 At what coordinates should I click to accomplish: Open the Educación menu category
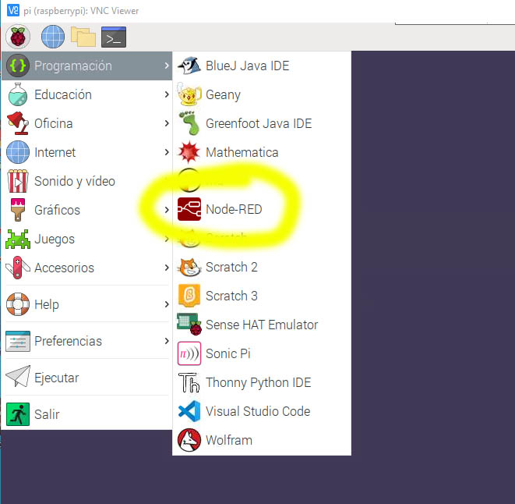click(87, 94)
